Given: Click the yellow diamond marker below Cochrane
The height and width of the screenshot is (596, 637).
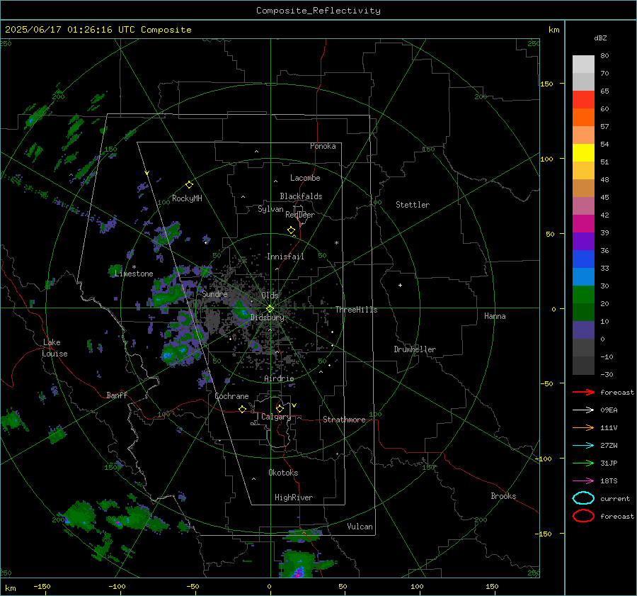Looking at the screenshot, I should click(243, 409).
